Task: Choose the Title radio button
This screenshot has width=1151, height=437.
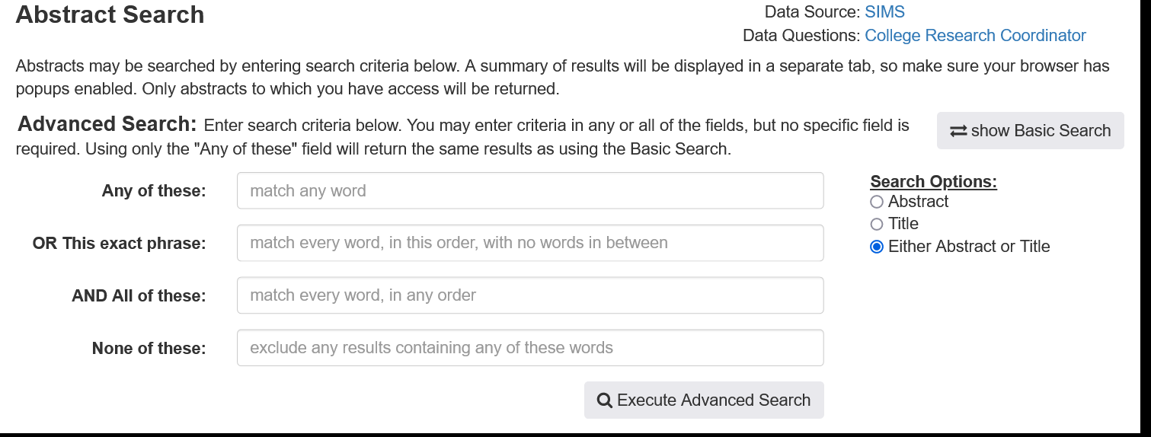Action: (x=877, y=224)
